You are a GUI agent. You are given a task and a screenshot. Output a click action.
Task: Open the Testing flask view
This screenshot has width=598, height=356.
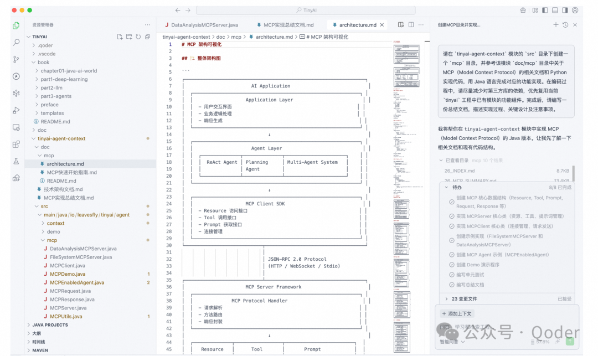coord(16,161)
